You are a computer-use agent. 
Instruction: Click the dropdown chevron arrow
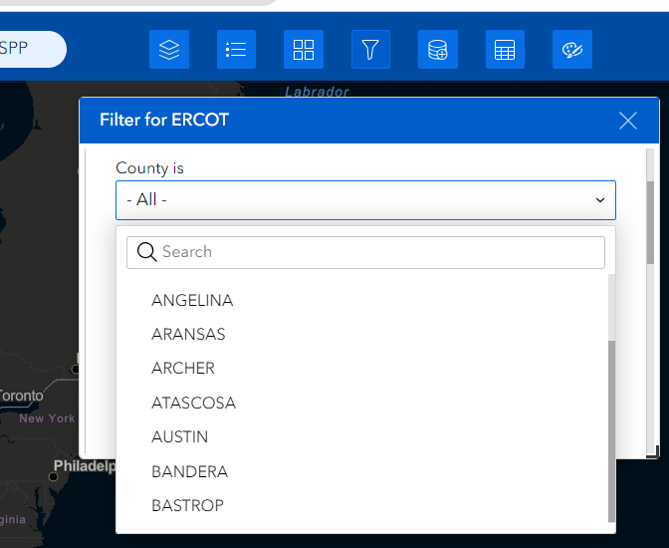click(600, 200)
